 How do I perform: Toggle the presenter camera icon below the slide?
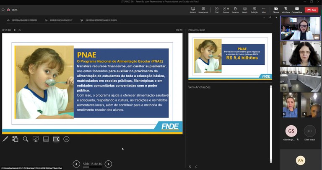[x=56, y=139]
